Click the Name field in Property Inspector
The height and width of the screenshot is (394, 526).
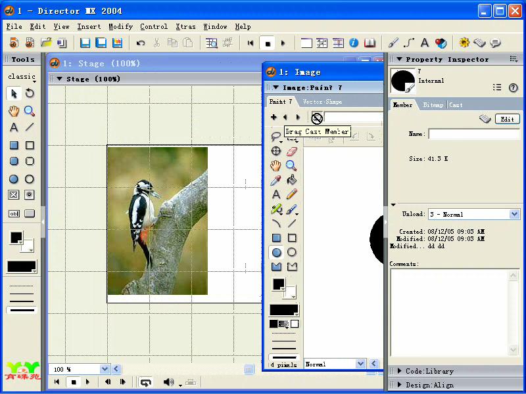(x=474, y=134)
